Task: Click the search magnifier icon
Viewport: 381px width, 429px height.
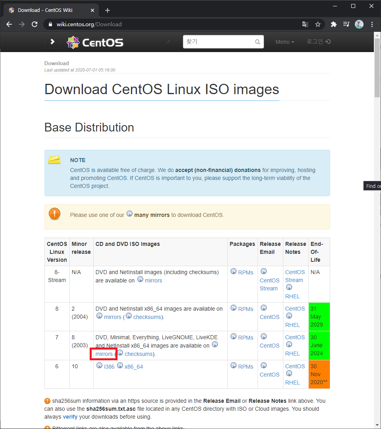Action: [x=258, y=42]
